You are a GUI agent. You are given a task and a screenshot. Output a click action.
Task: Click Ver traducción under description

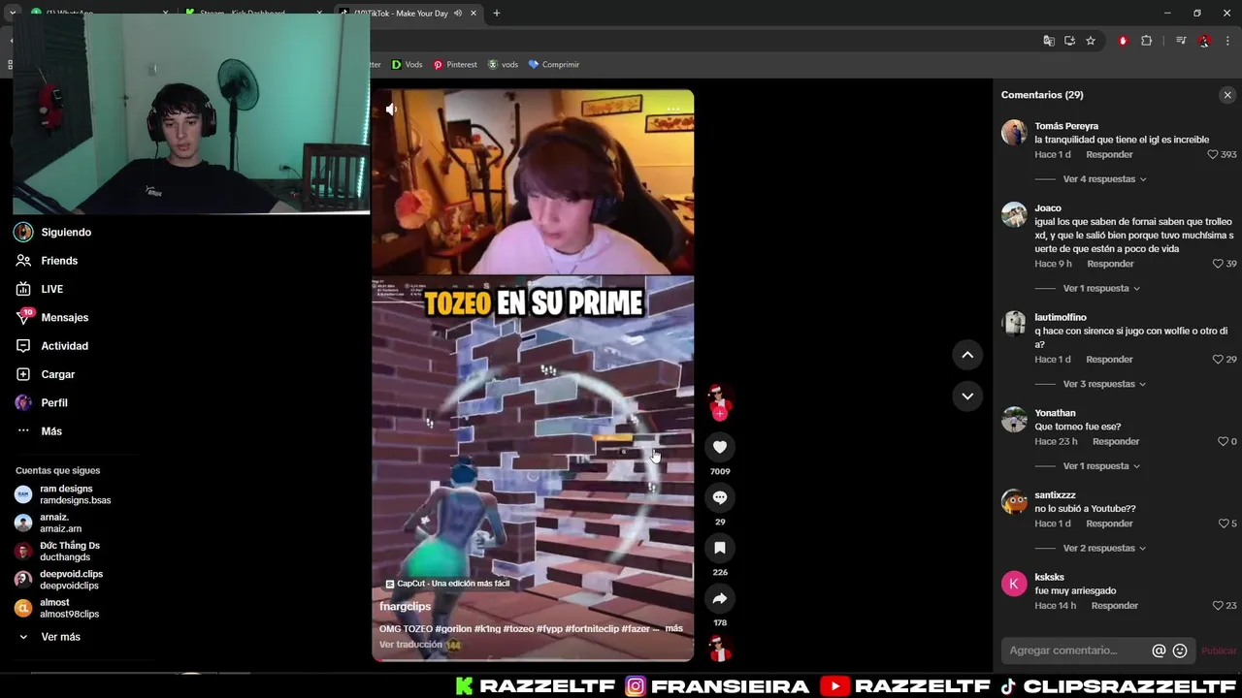point(410,645)
